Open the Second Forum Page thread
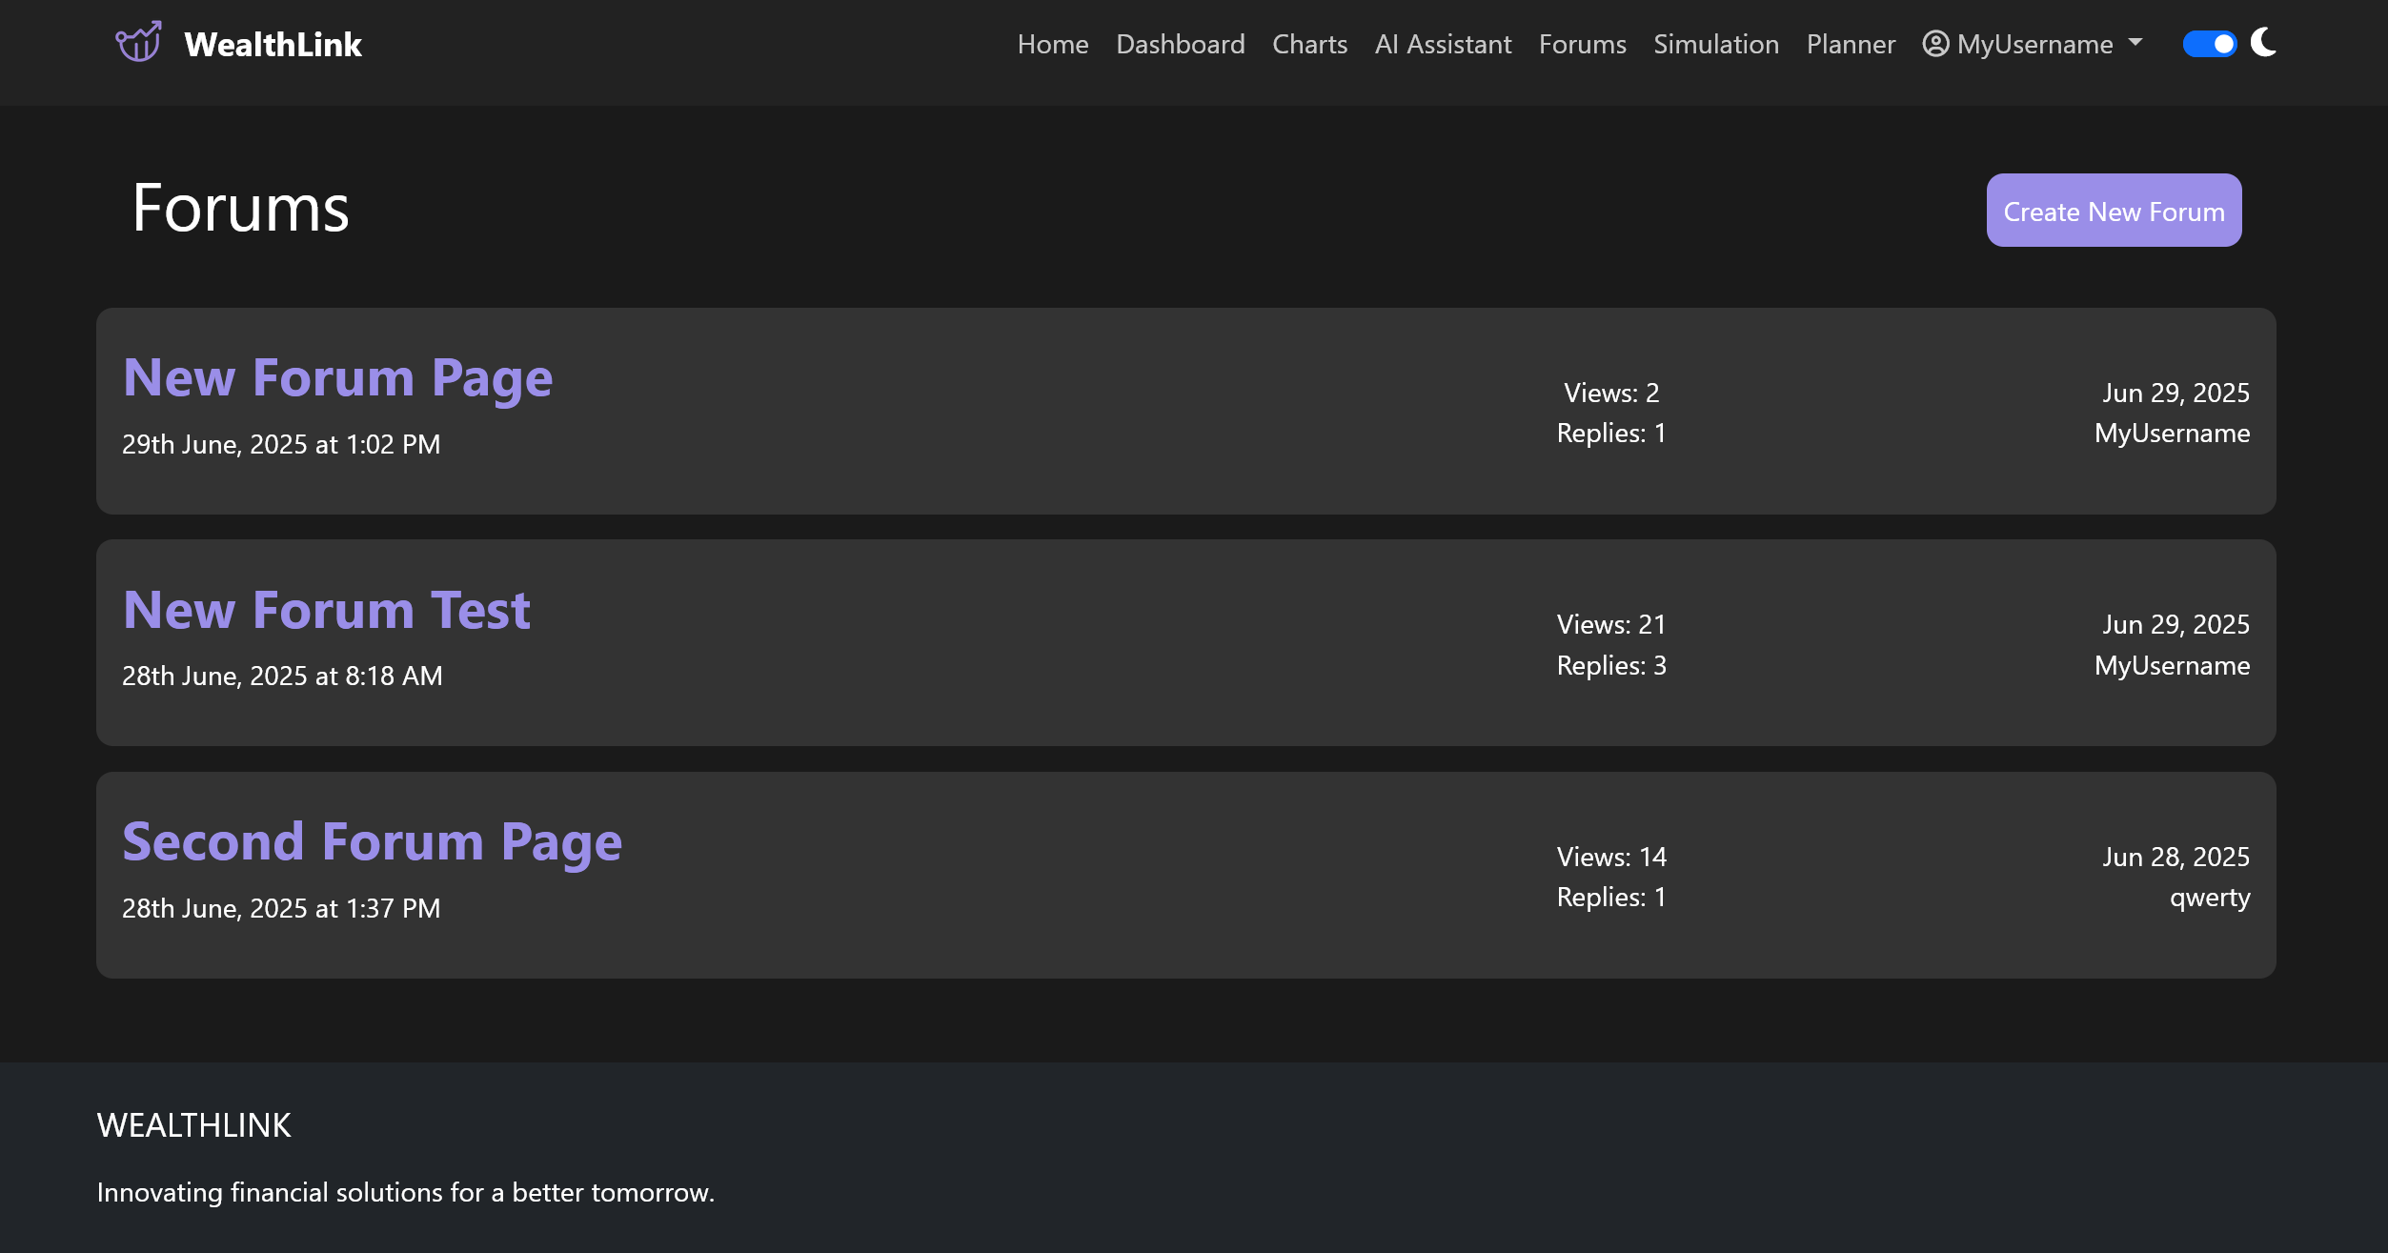Viewport: 2388px width, 1253px height. tap(372, 842)
